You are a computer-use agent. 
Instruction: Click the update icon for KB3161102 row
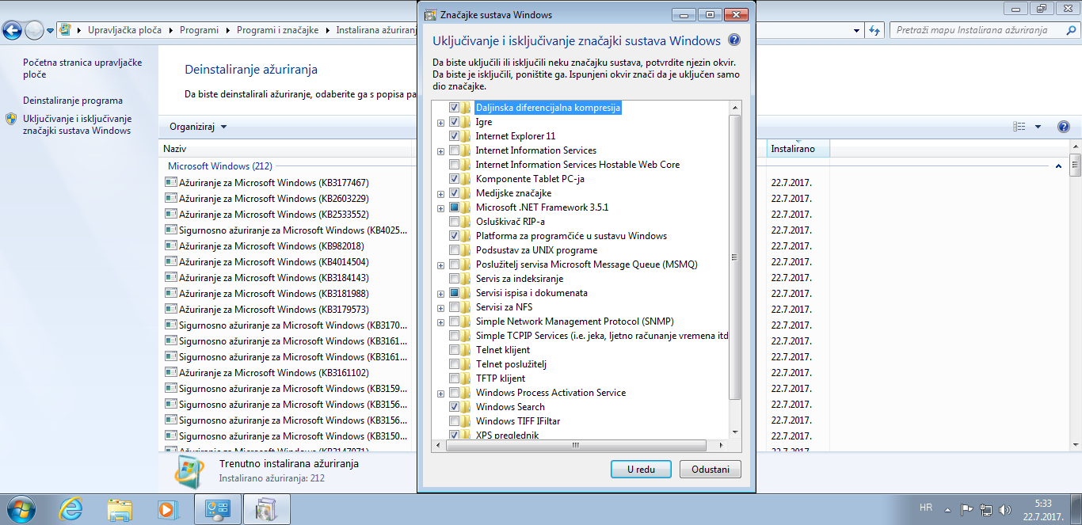point(170,372)
